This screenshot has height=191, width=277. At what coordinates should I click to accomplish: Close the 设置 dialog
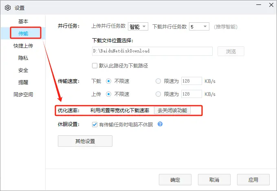tap(271, 5)
